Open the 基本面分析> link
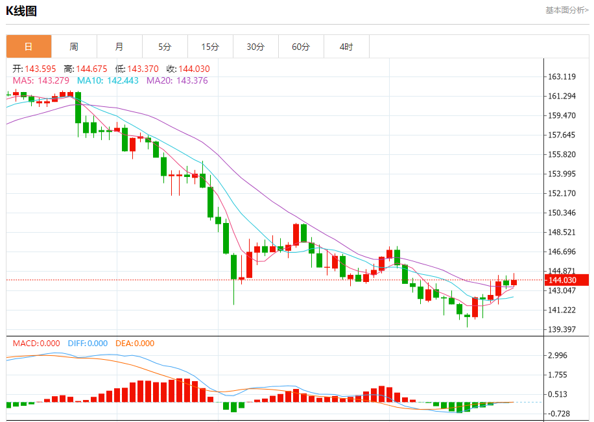 567,10
